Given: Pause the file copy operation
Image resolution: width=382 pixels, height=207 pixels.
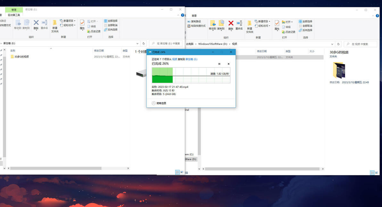Looking at the screenshot, I should pos(219,64).
